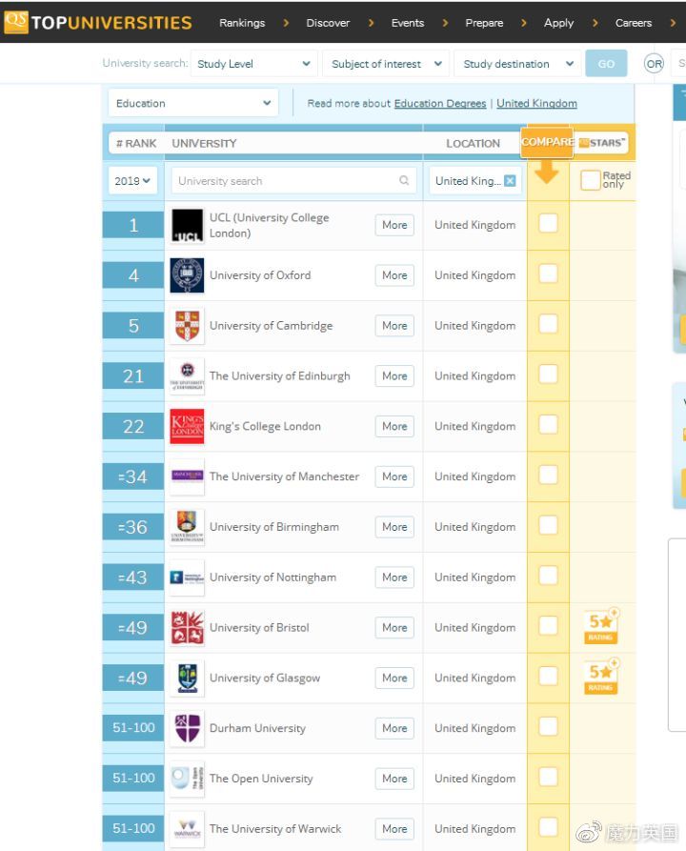Open The Open University name link
686x851 pixels.
[261, 779]
